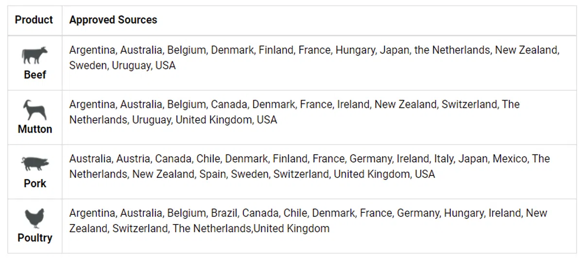Select the Mutton label text
This screenshot has width=583, height=259.
point(35,129)
